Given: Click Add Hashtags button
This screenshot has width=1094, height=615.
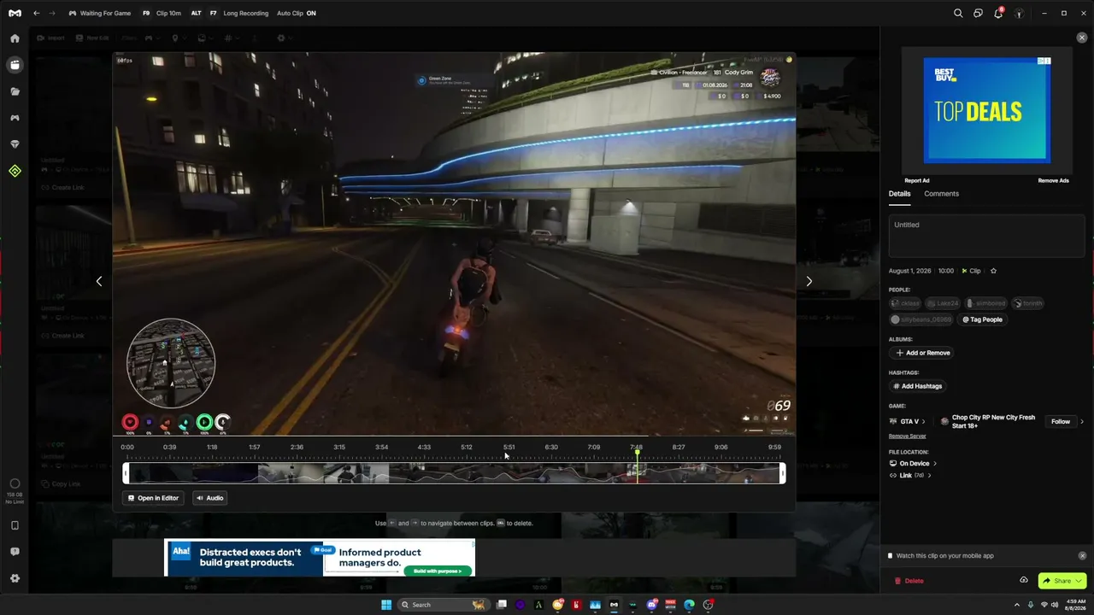Looking at the screenshot, I should (917, 386).
